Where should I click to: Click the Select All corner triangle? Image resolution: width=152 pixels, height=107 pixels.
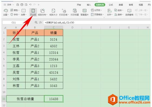pos(5,28)
